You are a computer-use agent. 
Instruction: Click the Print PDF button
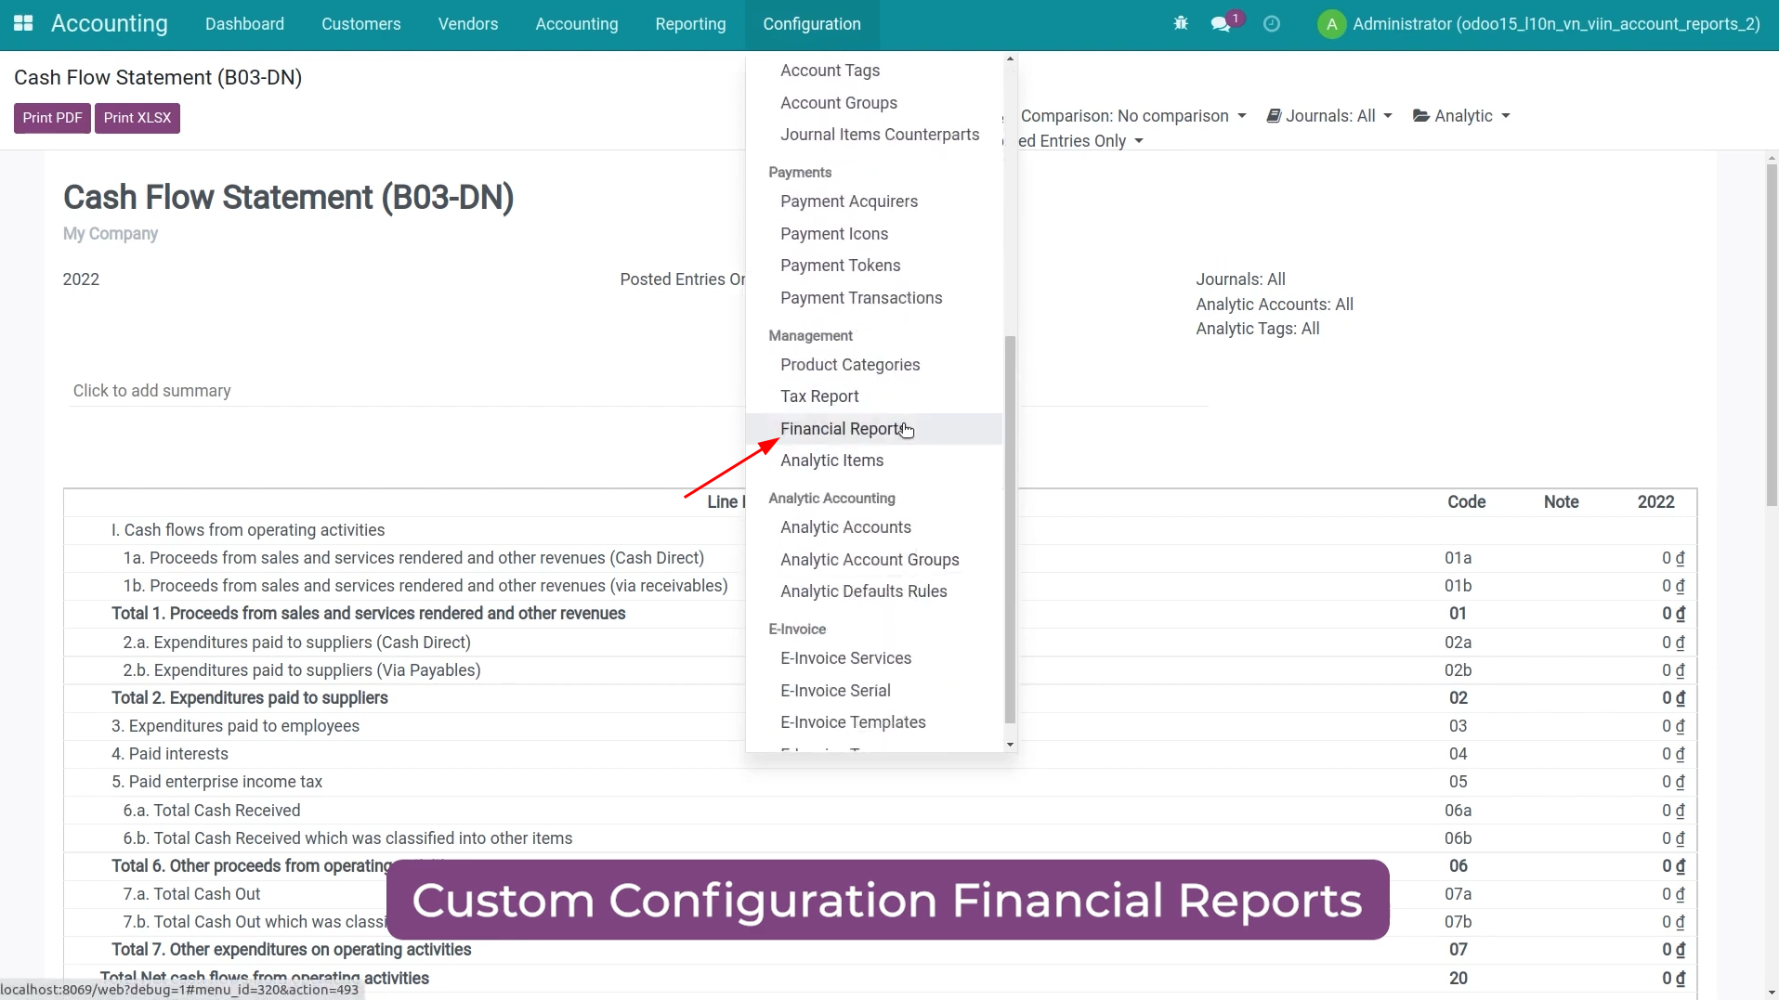click(52, 118)
